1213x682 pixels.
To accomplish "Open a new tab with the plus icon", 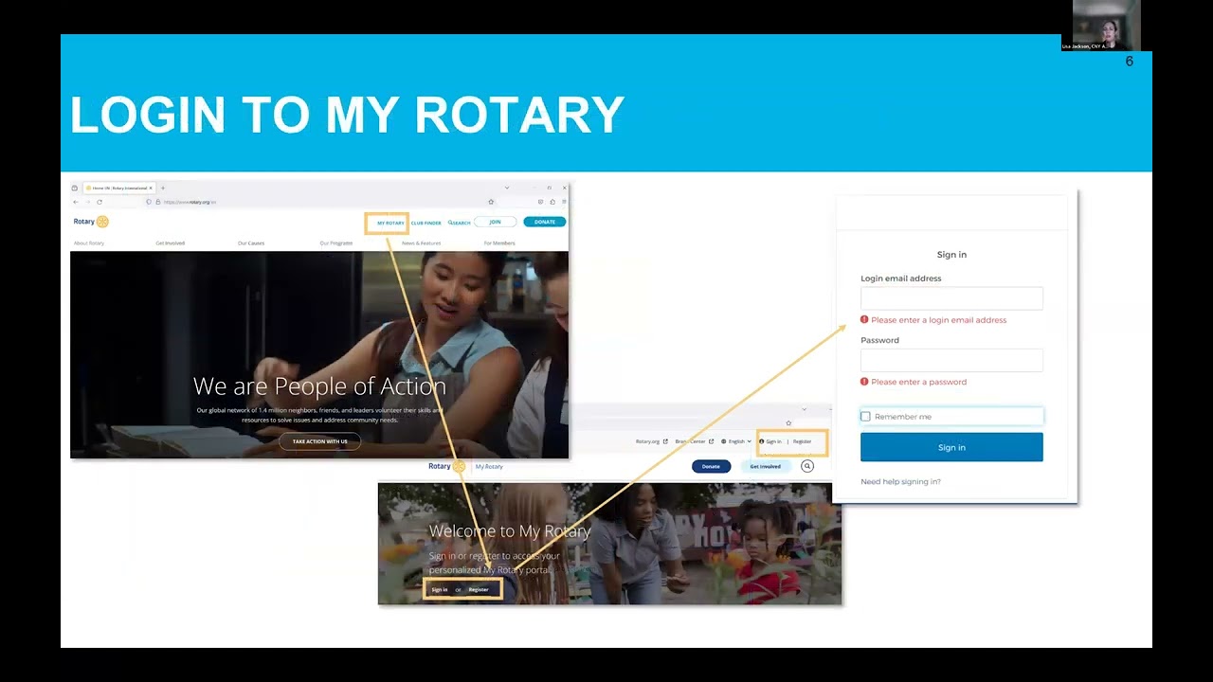I will point(163,188).
